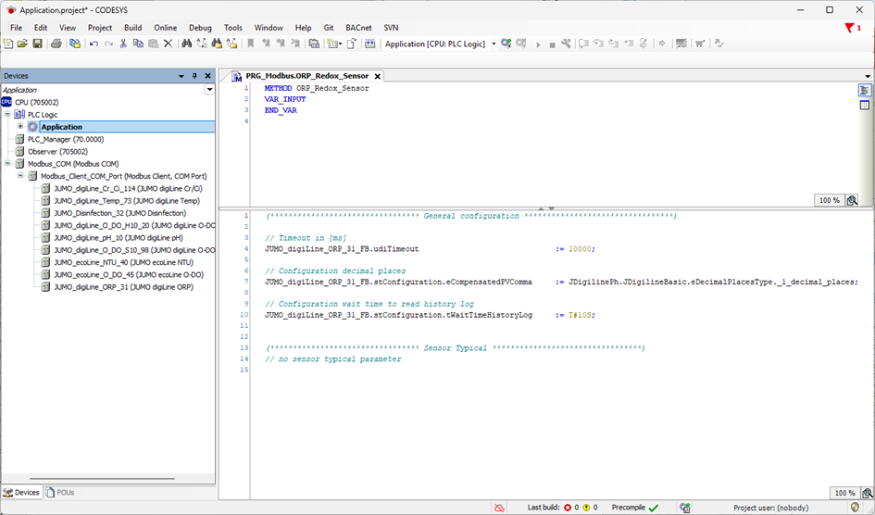Open the Build menu
This screenshot has width=875, height=515.
point(132,28)
